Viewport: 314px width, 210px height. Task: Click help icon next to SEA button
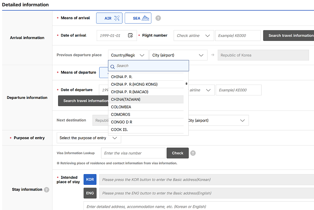tap(158, 18)
